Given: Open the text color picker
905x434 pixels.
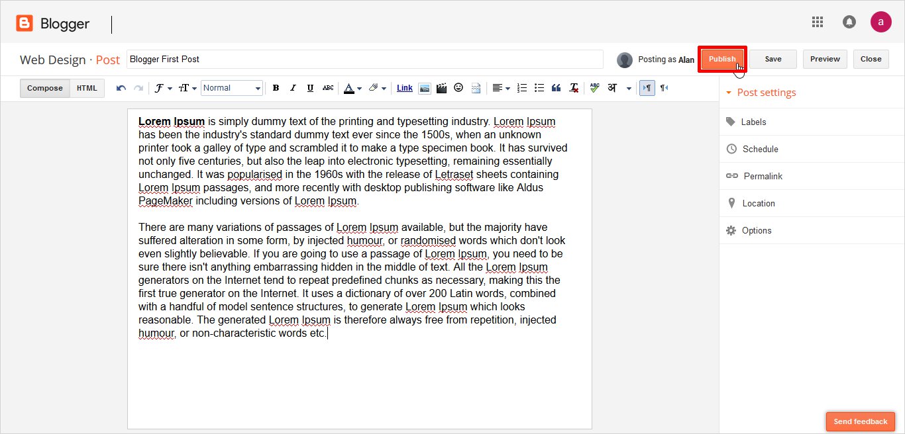Looking at the screenshot, I should (352, 88).
